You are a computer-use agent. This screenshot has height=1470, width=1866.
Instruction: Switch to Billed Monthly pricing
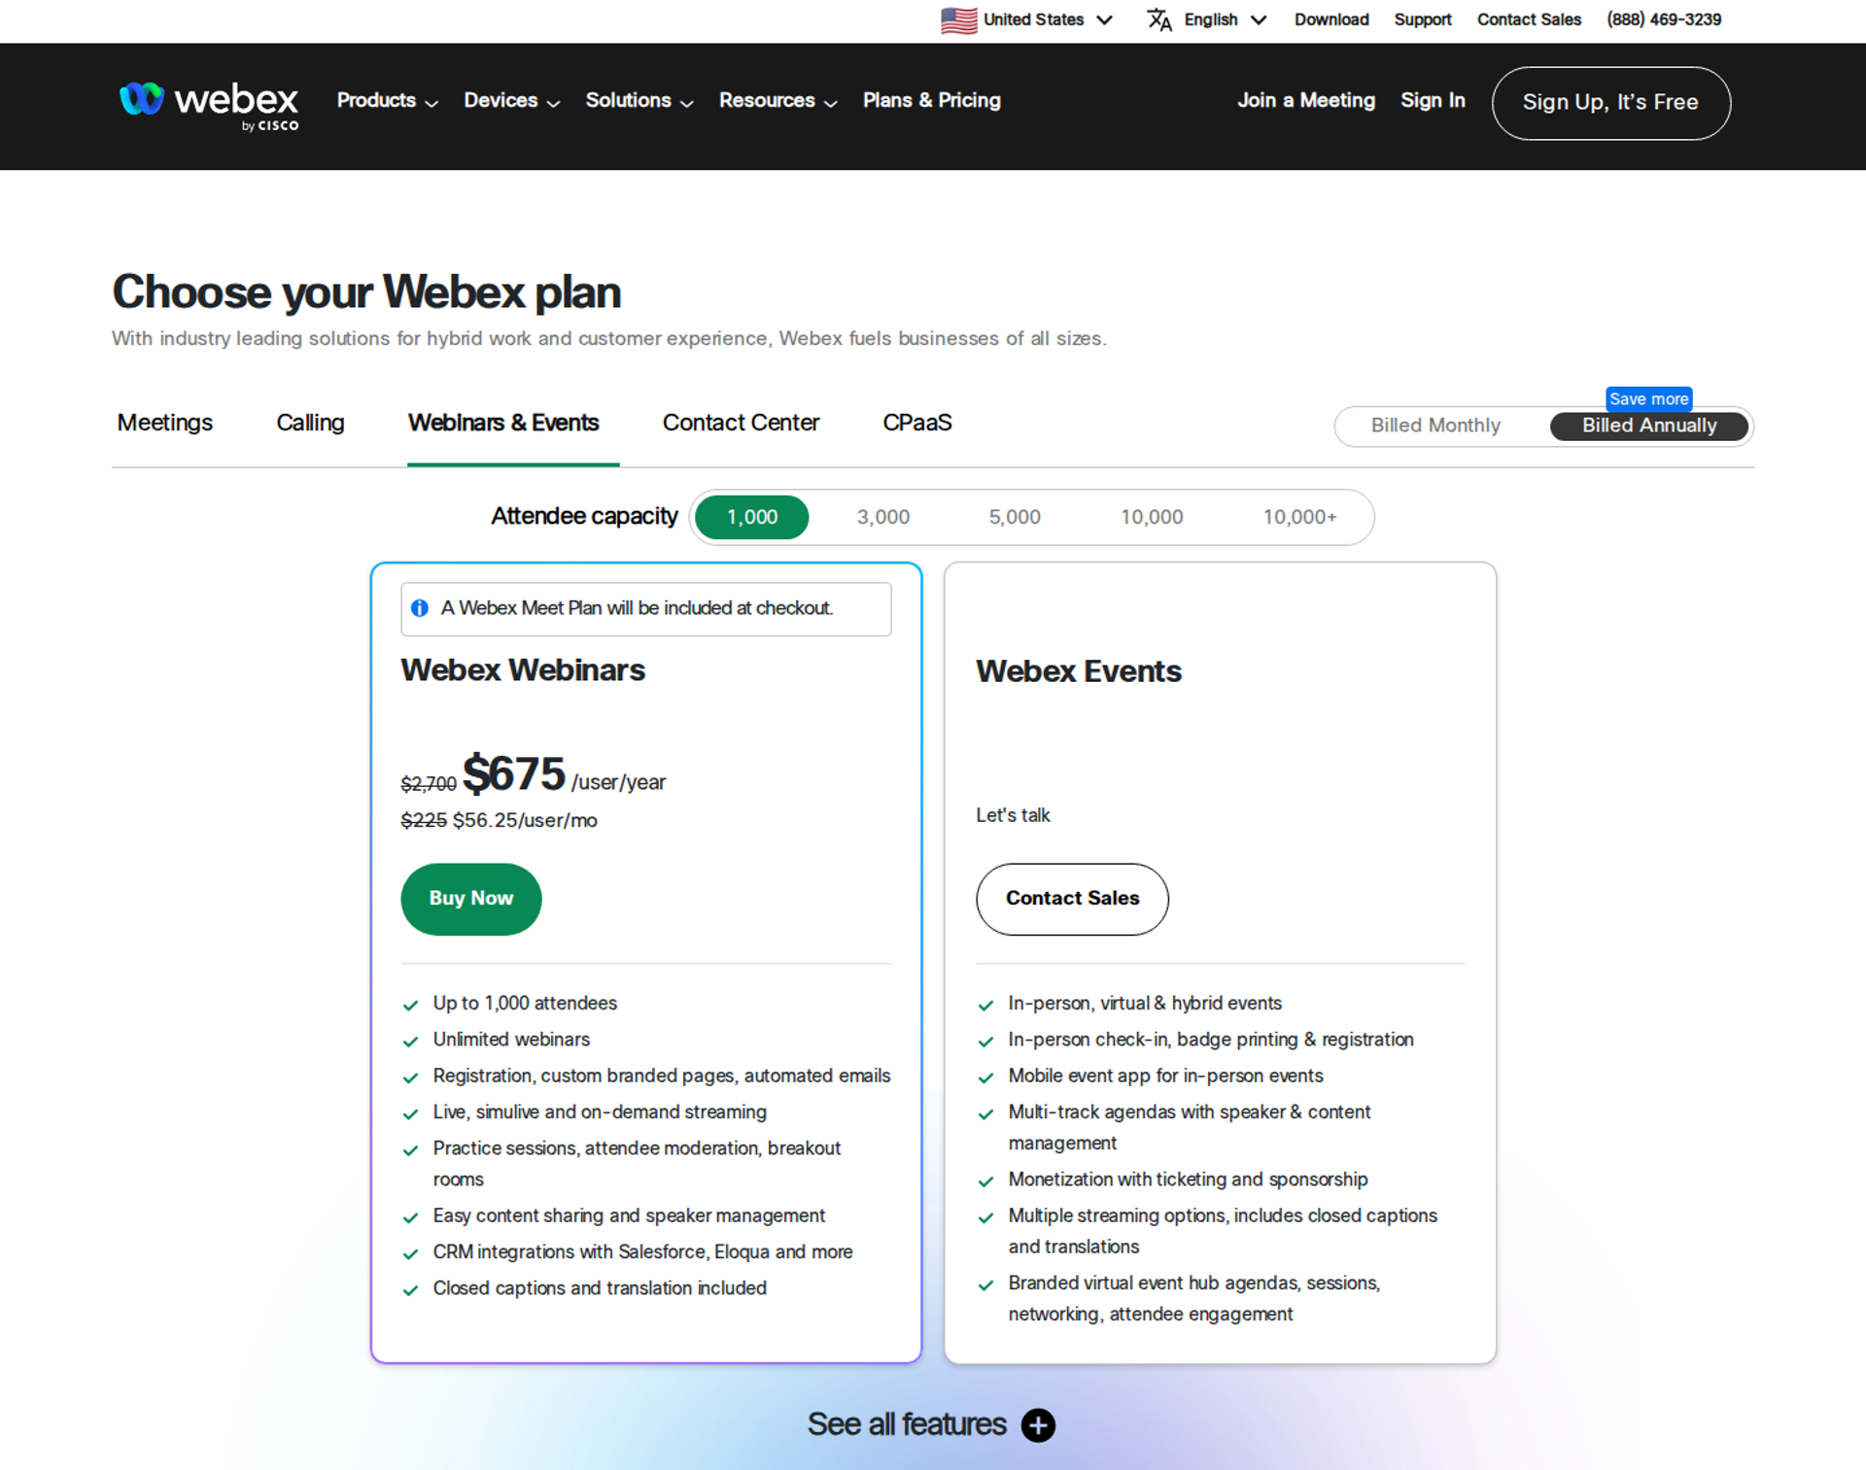1435,426
